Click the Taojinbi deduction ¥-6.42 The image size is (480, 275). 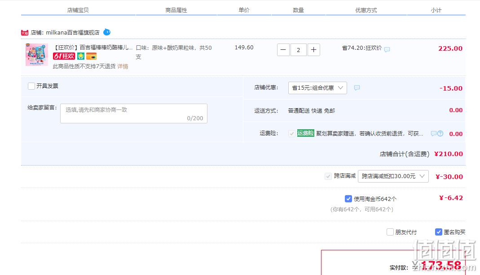(451, 198)
